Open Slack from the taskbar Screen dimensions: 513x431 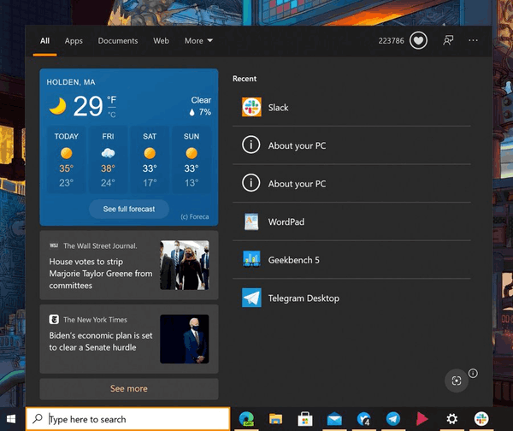(x=481, y=419)
